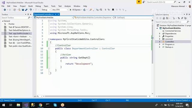This screenshot has width=192, height=108.
Task: Collapse the GetDept method outlining toggle
Action: point(49,58)
